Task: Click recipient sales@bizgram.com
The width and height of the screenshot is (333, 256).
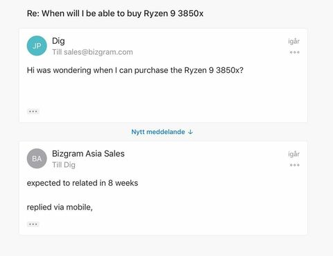Action: (x=99, y=52)
